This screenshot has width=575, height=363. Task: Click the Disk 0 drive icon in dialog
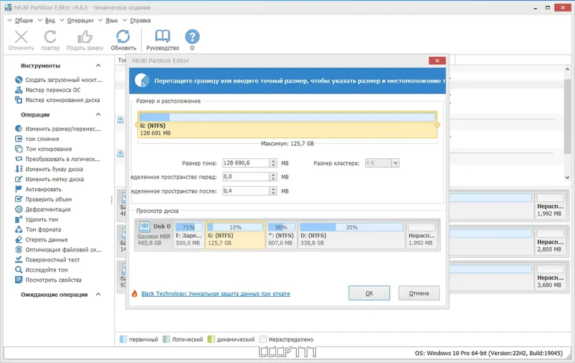coord(145,226)
